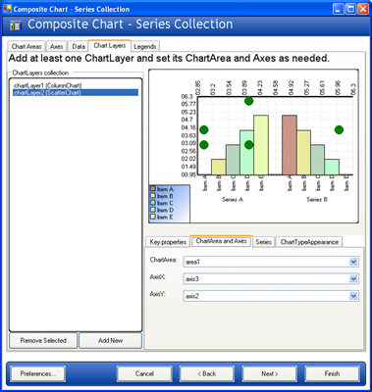Go to the Data tab
The image size is (372, 392).
pyautogui.click(x=79, y=46)
